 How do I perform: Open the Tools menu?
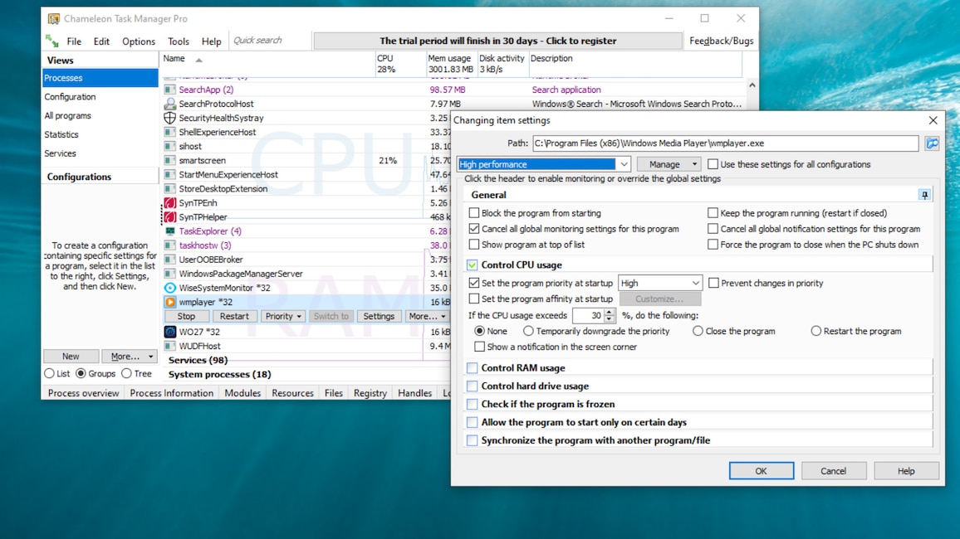pos(179,41)
